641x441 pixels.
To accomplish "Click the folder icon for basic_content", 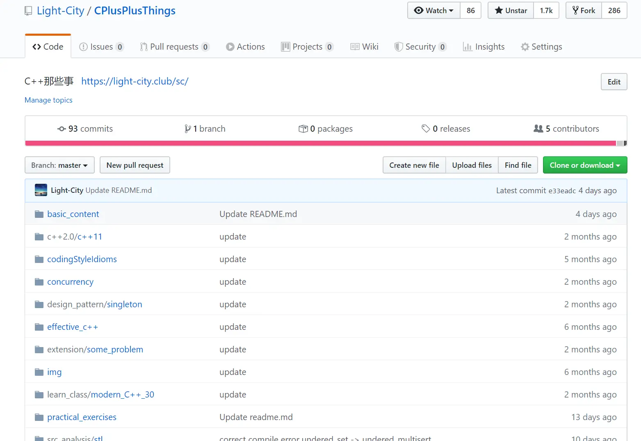I will 39,214.
